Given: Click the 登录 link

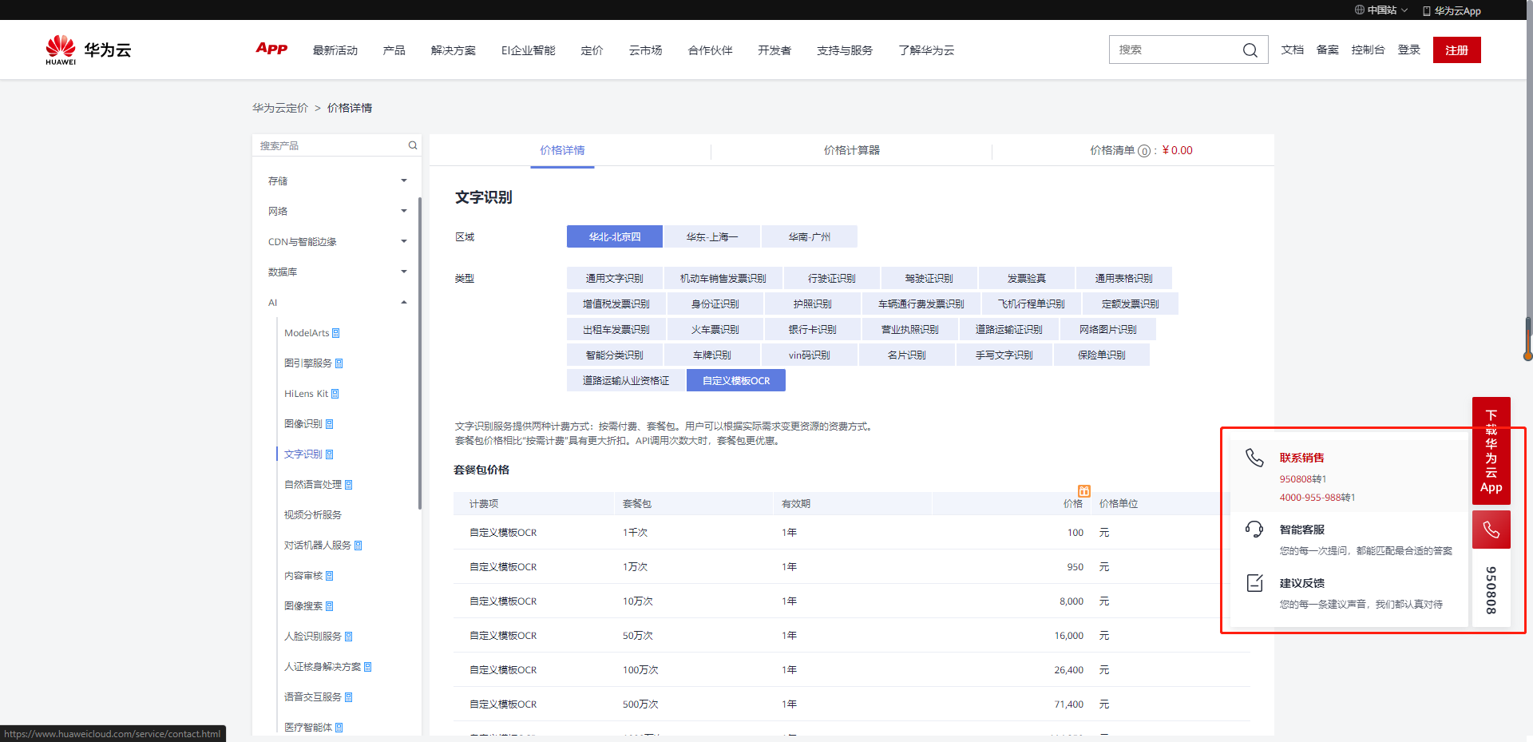Looking at the screenshot, I should coord(1409,50).
